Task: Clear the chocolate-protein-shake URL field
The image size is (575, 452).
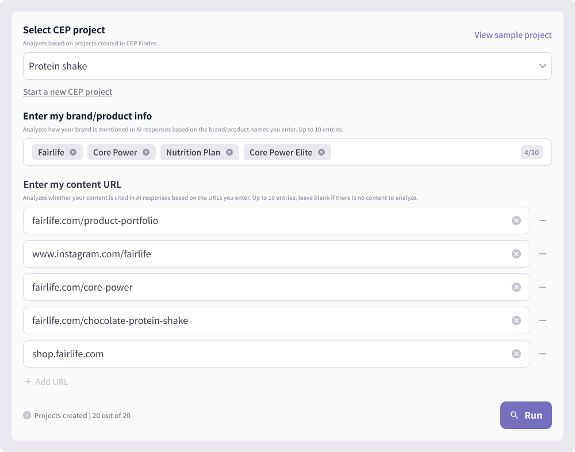Action: click(x=516, y=320)
